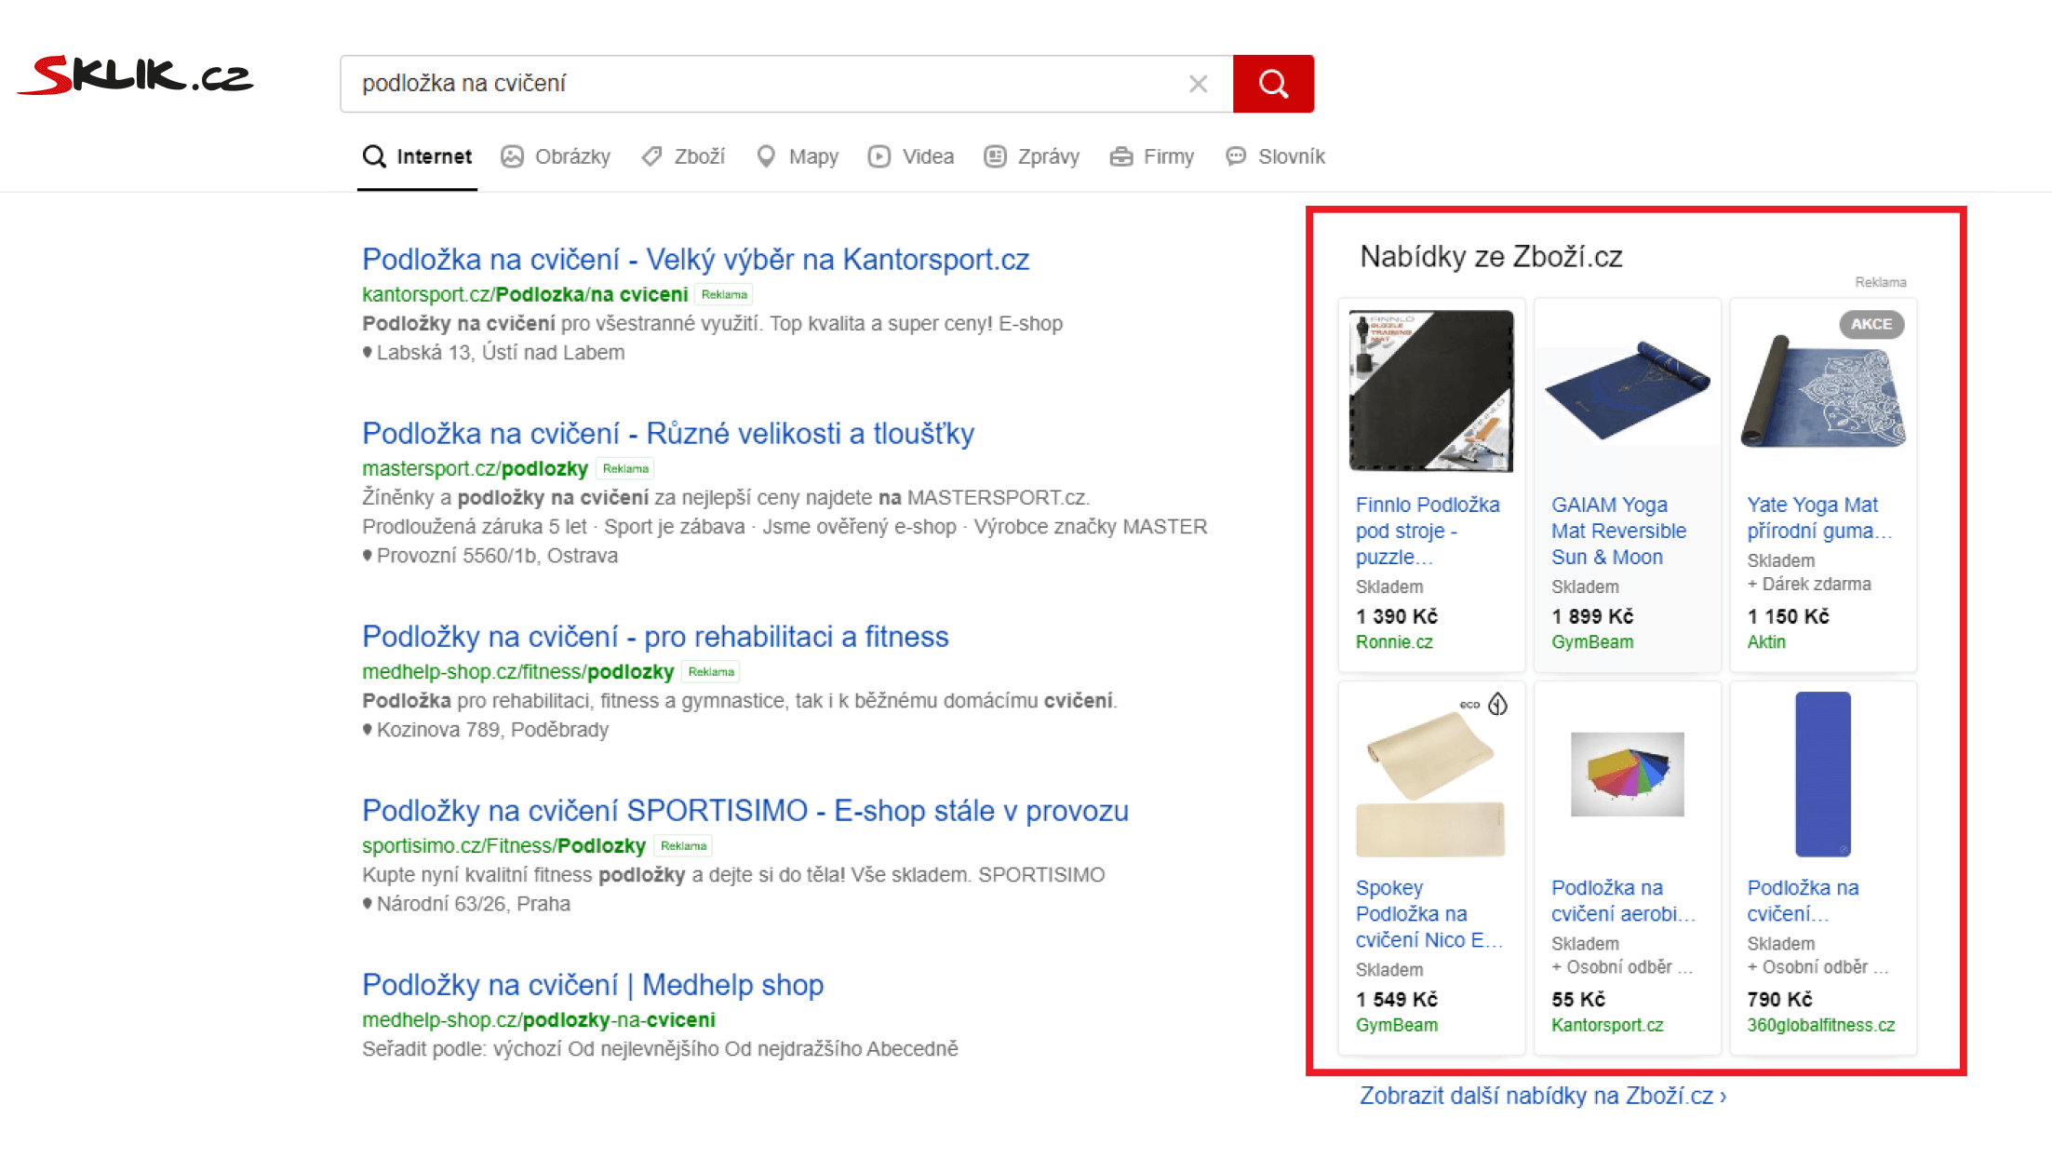Click the Aktin shop link

[x=1765, y=642]
